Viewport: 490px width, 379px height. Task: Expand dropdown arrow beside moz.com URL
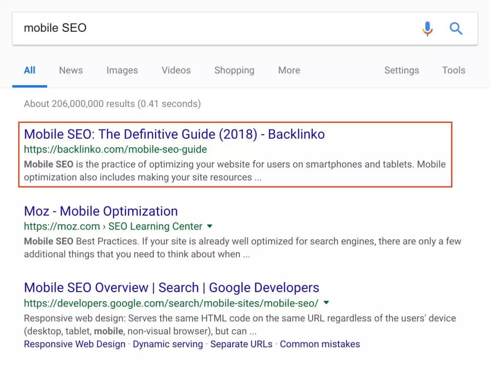[x=210, y=226]
